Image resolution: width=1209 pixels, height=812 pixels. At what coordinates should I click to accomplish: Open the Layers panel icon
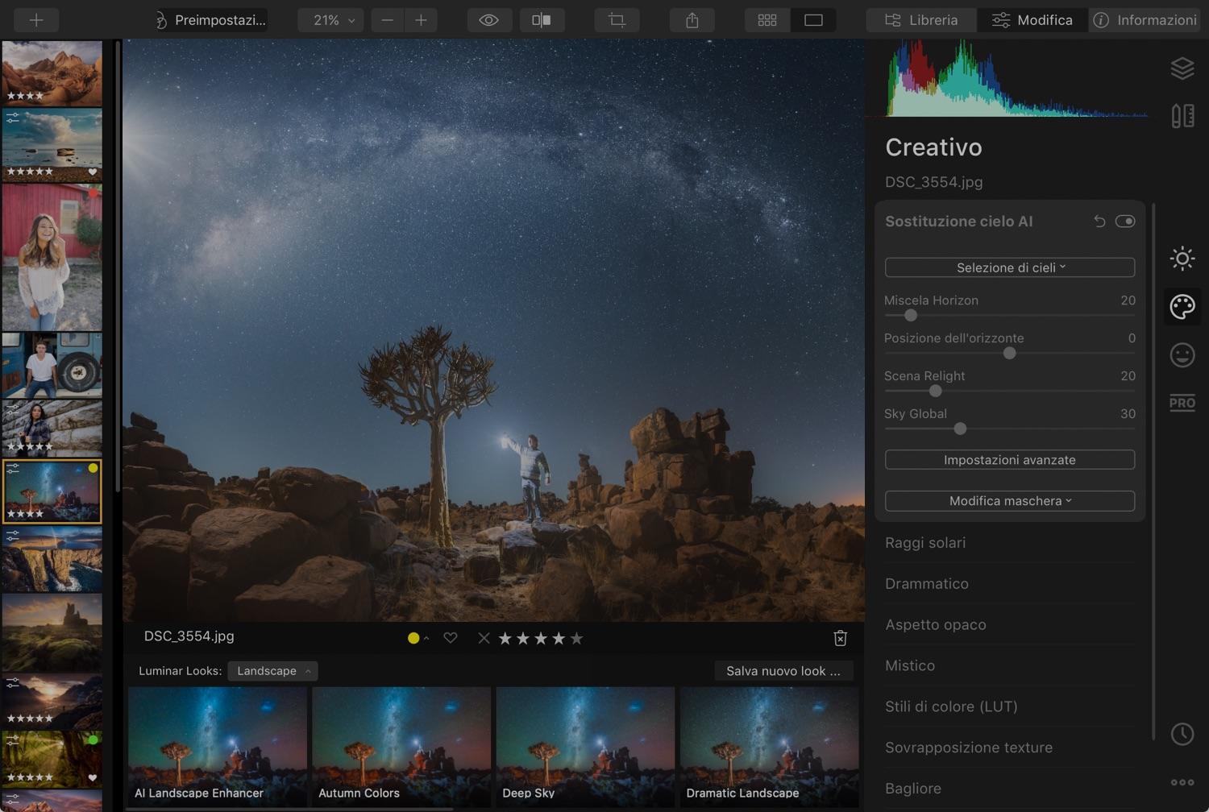click(x=1182, y=68)
